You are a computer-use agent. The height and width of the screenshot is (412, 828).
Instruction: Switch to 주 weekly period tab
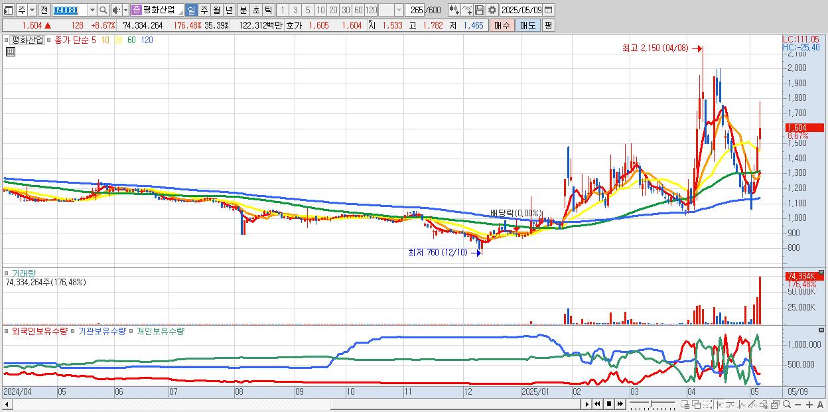coord(204,10)
